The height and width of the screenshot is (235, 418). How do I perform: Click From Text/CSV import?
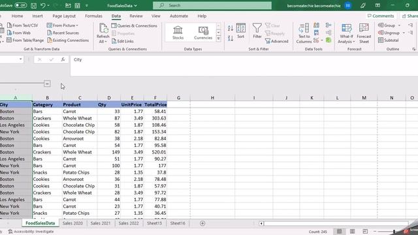point(23,25)
